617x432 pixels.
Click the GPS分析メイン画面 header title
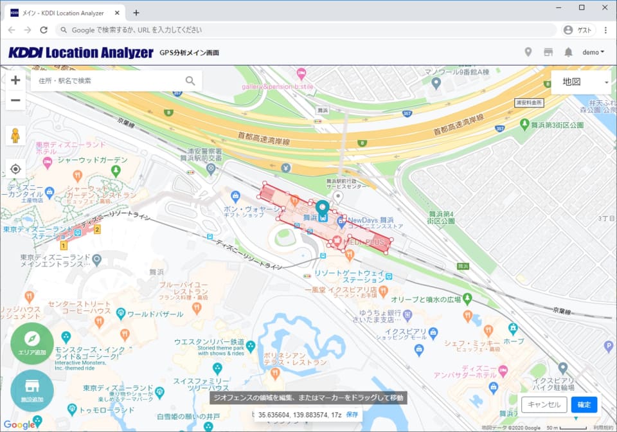189,53
